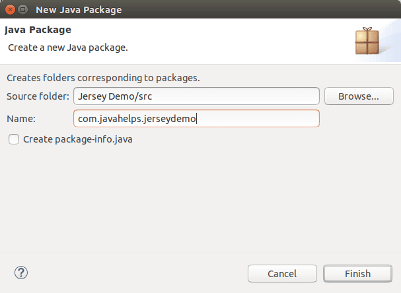Click the bold 'Java Package' heading
This screenshot has width=401, height=293.
(x=38, y=30)
